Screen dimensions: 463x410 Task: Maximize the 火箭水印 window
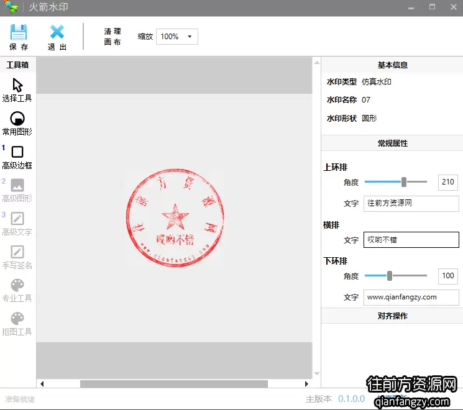tap(433, 7)
